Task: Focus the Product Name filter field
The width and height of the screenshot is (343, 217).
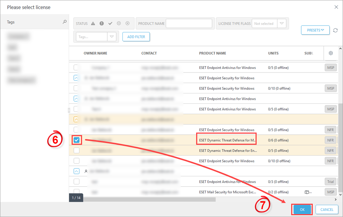Action: click(x=189, y=23)
